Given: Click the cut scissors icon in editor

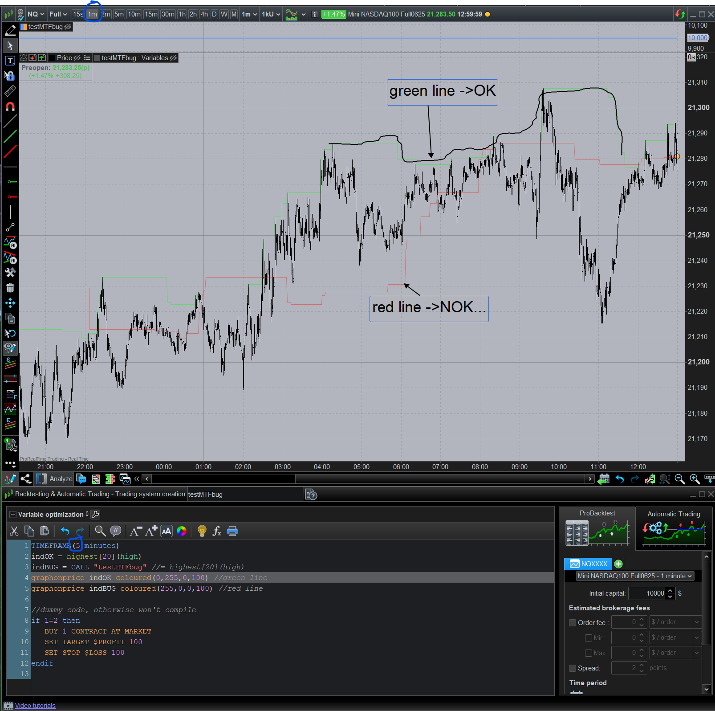Looking at the screenshot, I should click(x=14, y=531).
